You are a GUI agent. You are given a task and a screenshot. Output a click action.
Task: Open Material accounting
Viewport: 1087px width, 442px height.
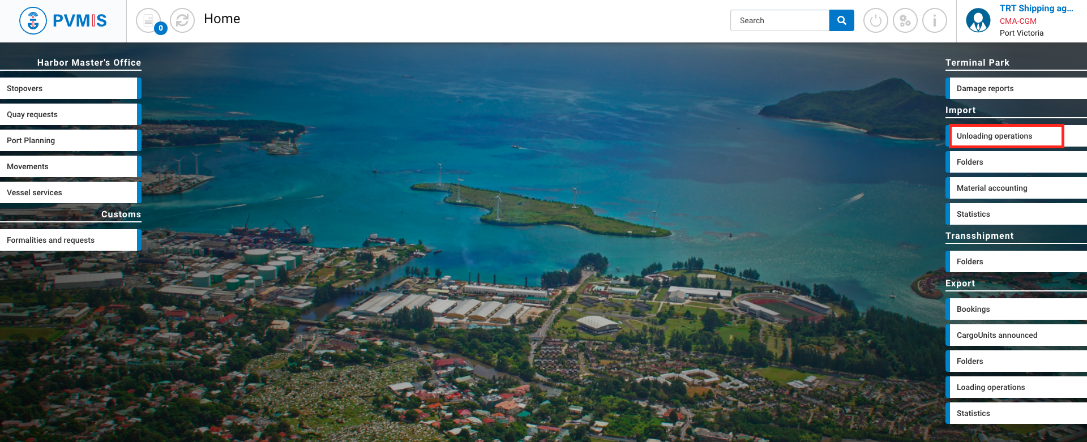[1013, 188]
